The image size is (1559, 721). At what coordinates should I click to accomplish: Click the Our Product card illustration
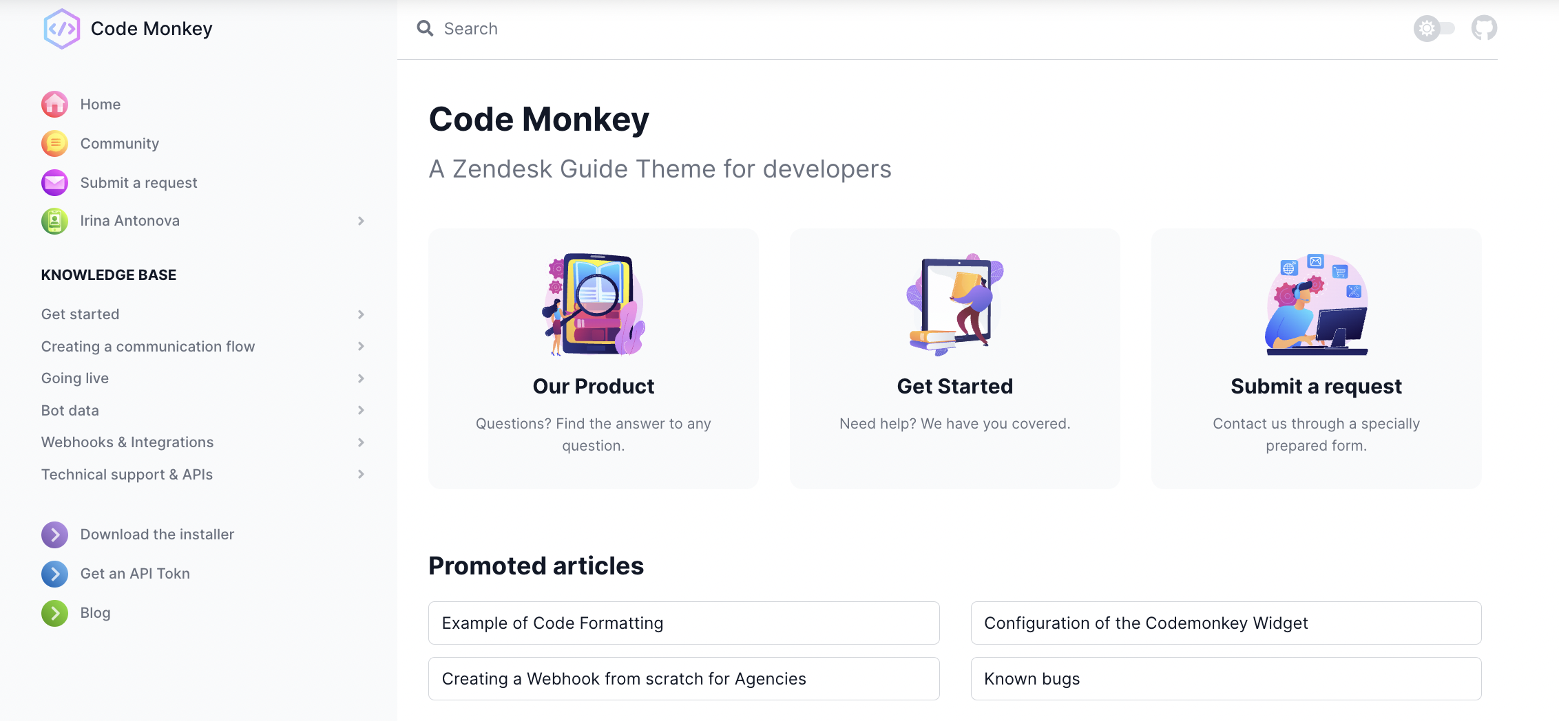coord(594,304)
